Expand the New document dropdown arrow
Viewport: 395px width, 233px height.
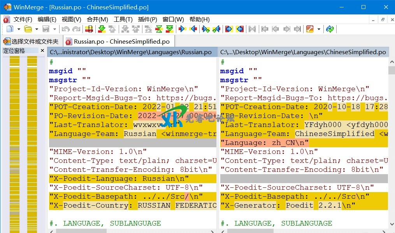coord(19,29)
